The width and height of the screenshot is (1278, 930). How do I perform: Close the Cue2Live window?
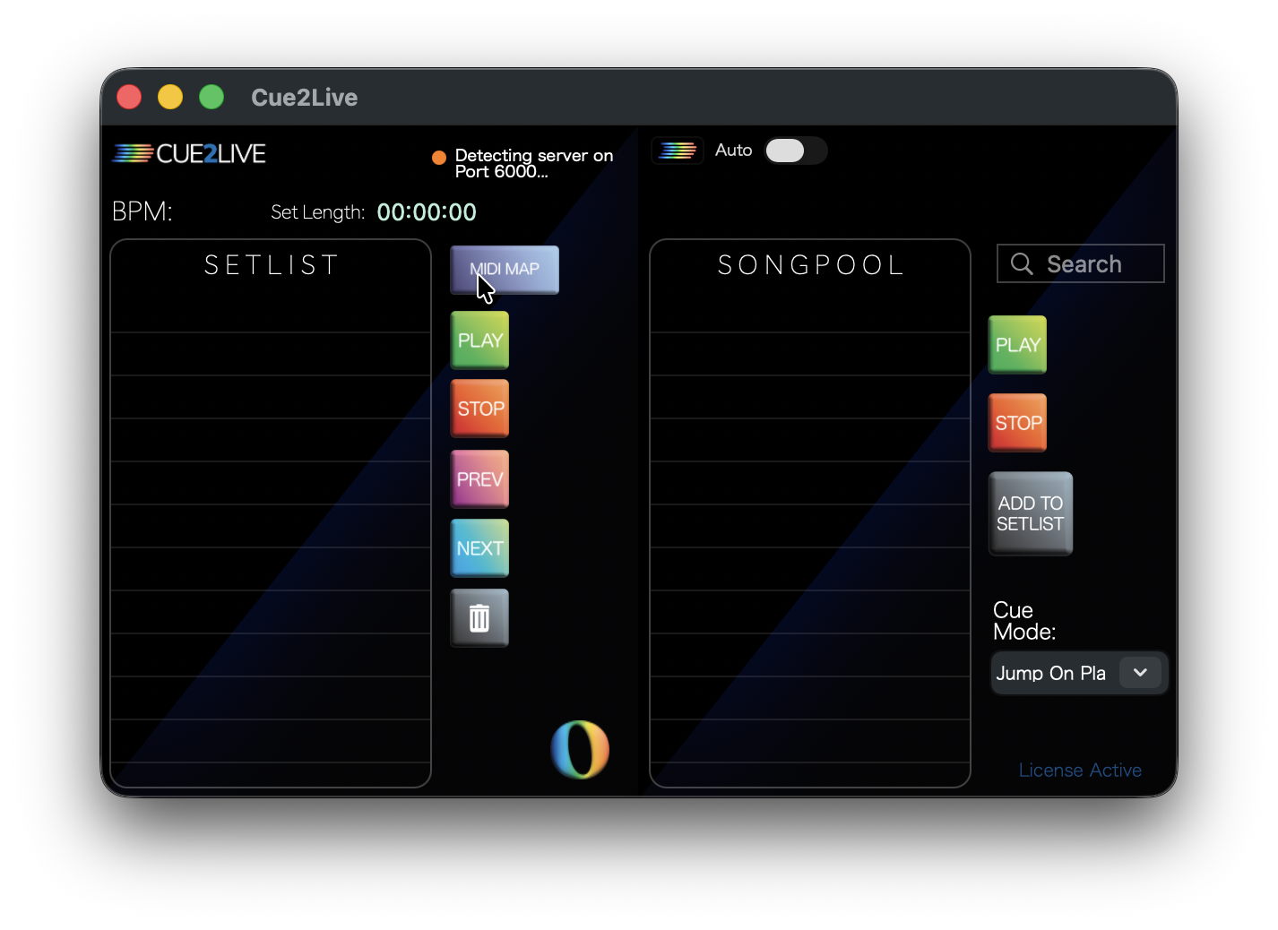129,97
